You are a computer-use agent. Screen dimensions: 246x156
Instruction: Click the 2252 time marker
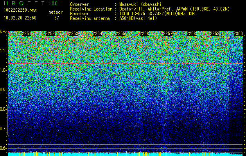click(x=50, y=34)
